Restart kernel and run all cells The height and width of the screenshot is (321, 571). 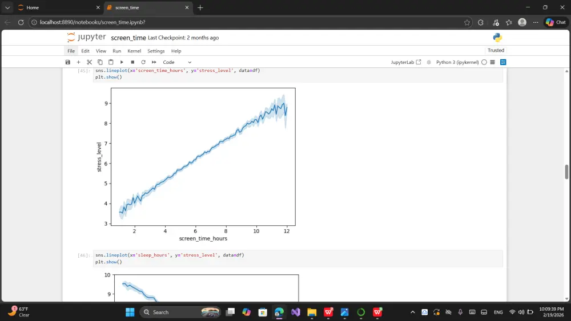coord(154,62)
